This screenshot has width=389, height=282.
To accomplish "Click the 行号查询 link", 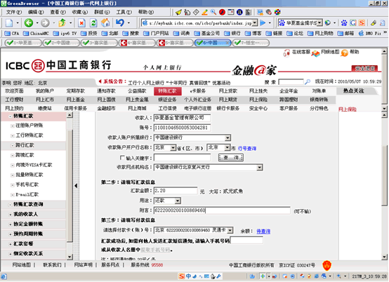I will point(247,149).
